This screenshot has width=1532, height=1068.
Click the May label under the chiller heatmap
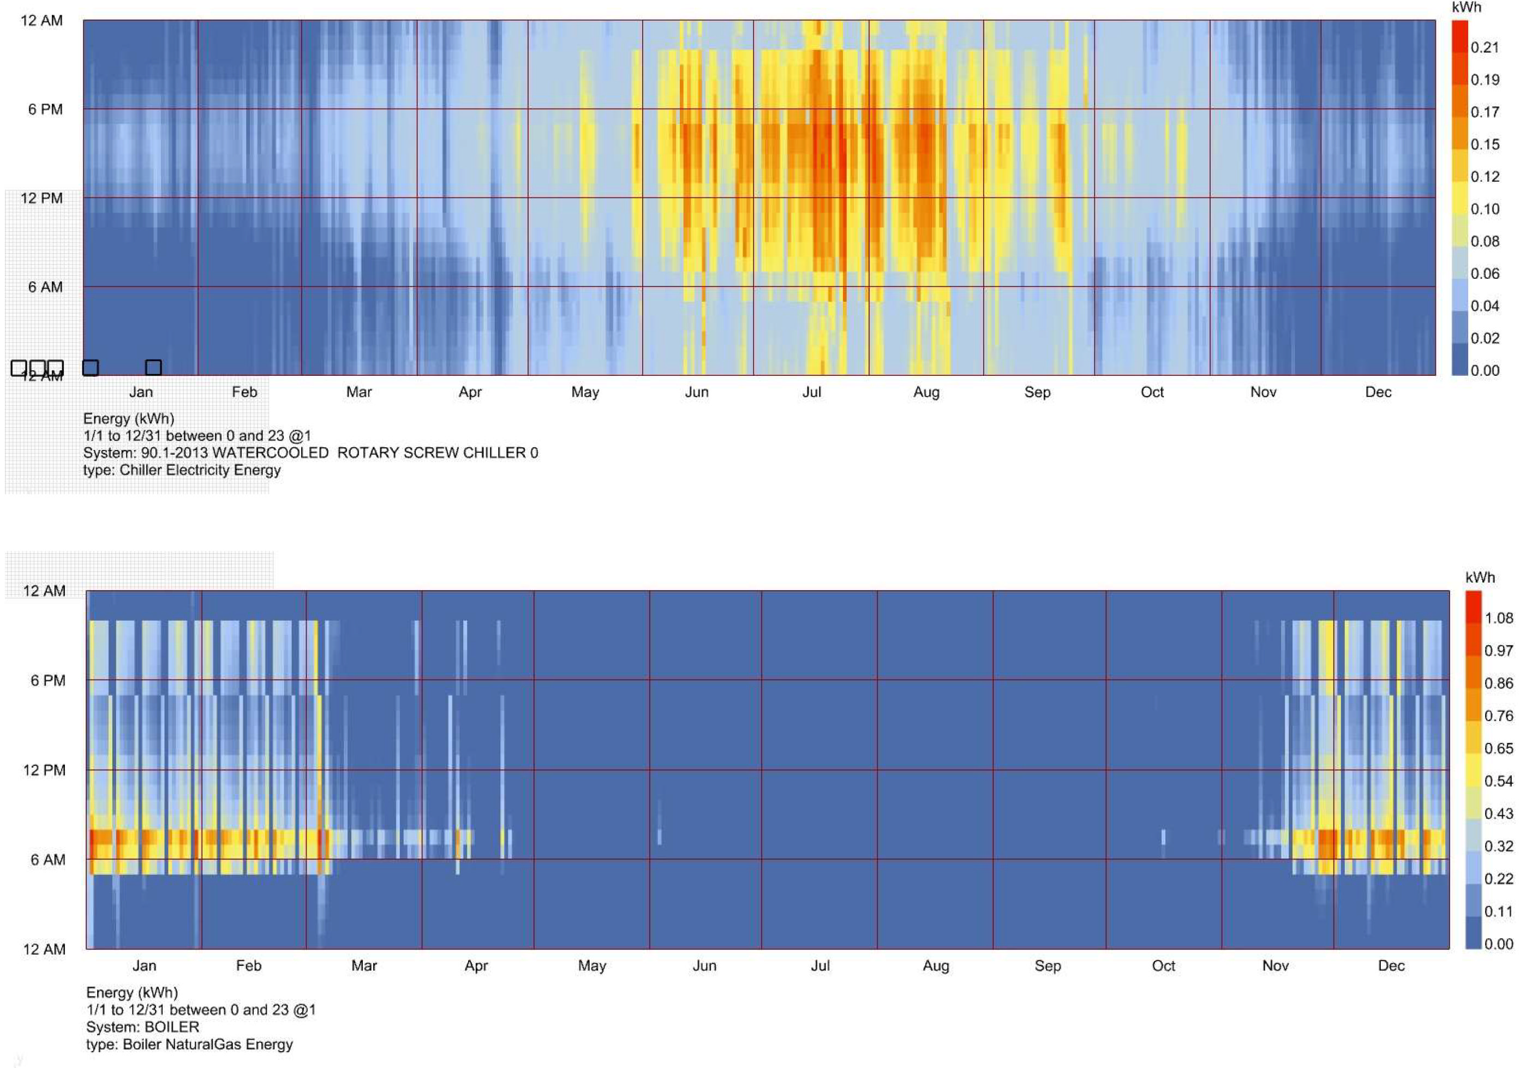point(585,392)
